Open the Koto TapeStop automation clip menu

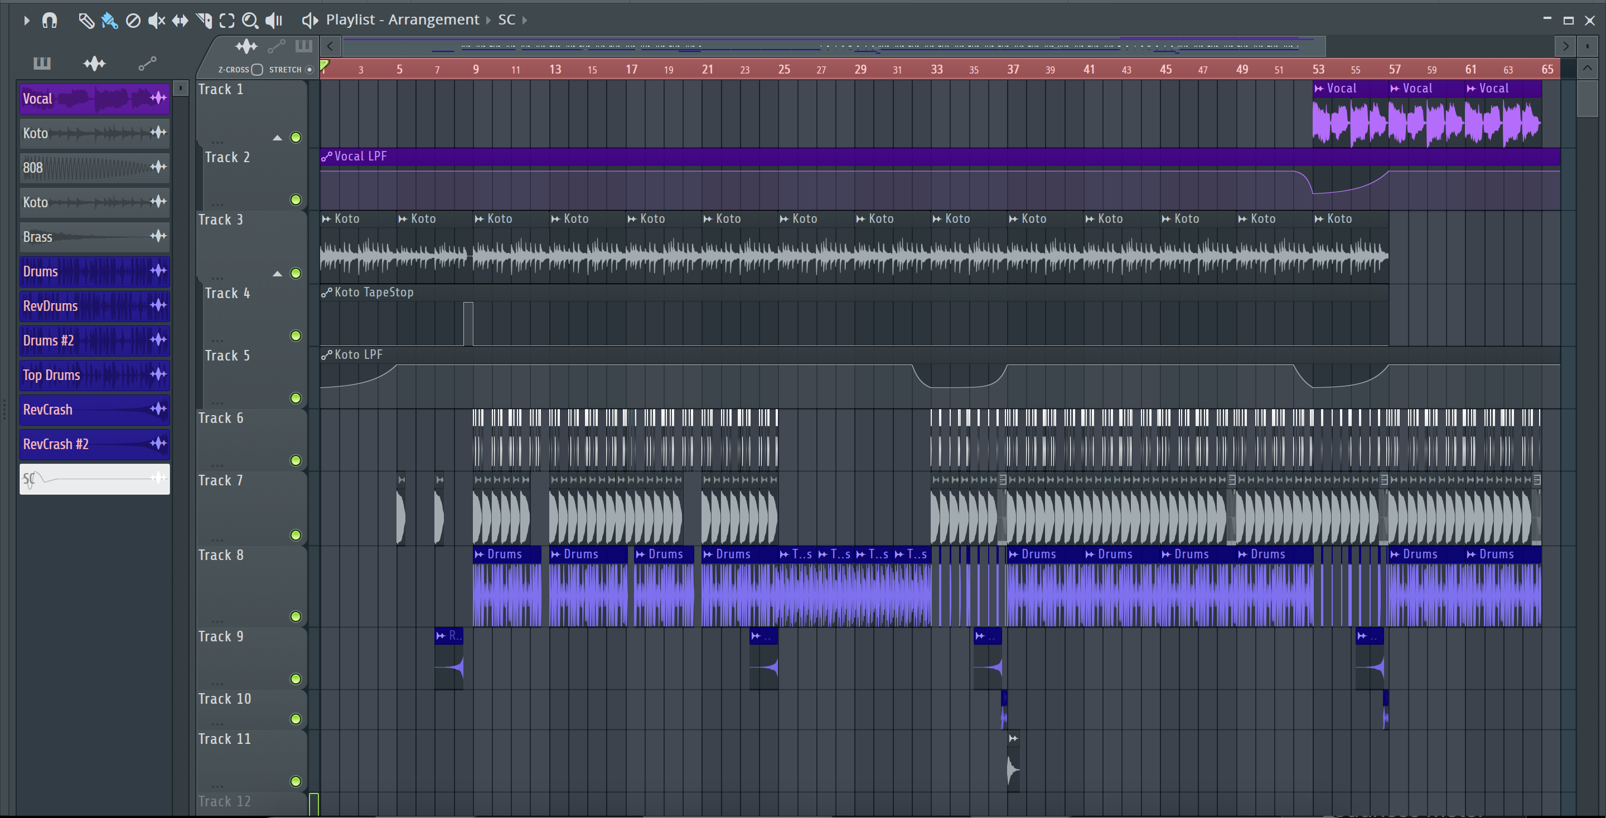(x=327, y=292)
